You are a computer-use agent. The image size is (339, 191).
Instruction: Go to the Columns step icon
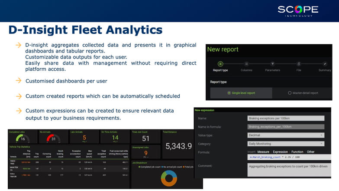click(x=246, y=64)
